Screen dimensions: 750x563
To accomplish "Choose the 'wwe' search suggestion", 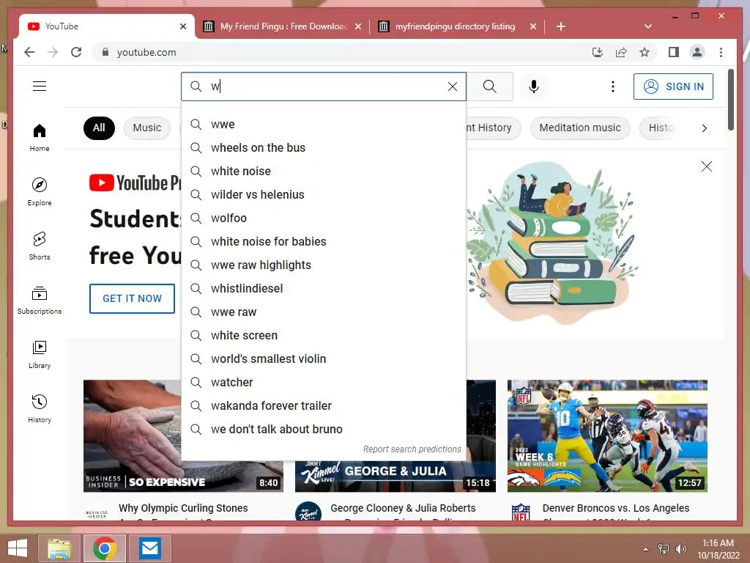I will coord(323,125).
